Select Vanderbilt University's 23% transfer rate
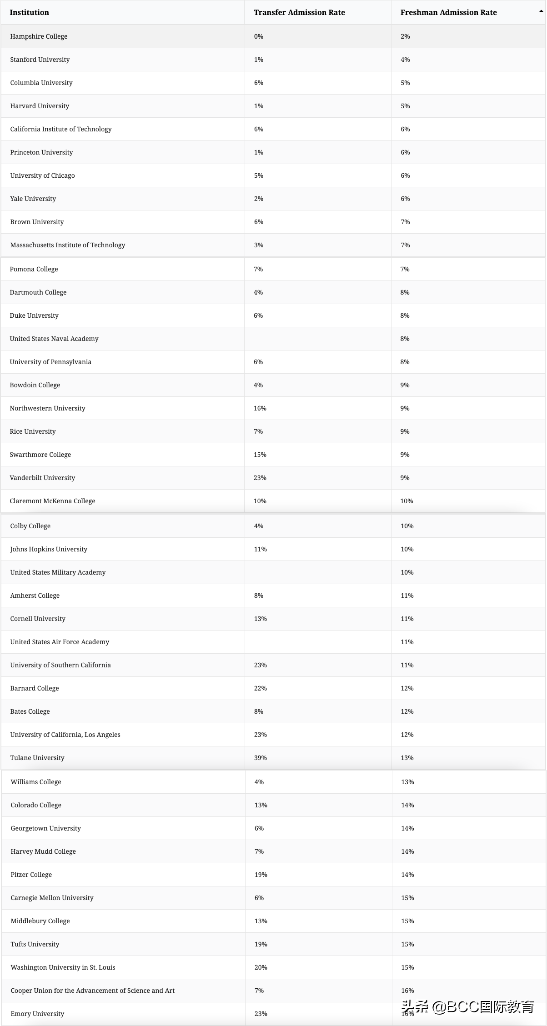 coord(260,478)
